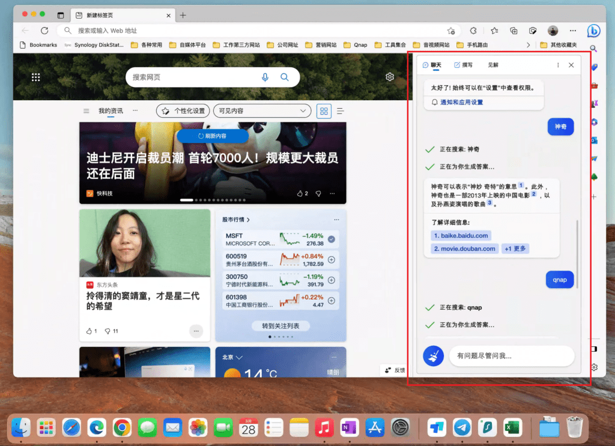Open Finder from the Dock

point(21,427)
